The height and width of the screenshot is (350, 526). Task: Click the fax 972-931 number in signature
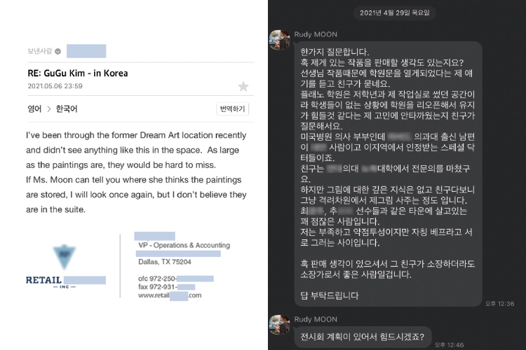166,287
